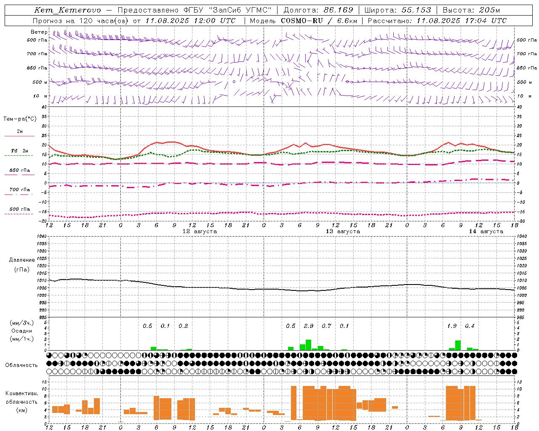Click the model name COSMO-RU

(302, 21)
